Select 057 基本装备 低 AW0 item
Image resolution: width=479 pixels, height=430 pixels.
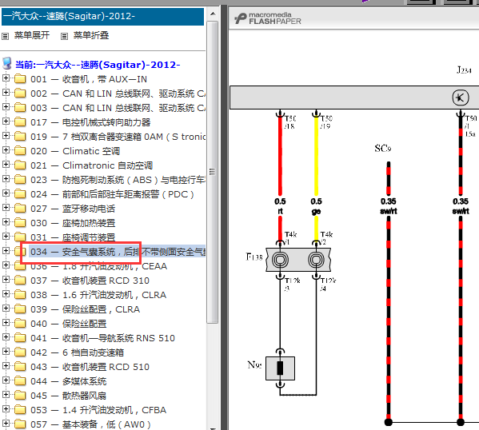90,424
